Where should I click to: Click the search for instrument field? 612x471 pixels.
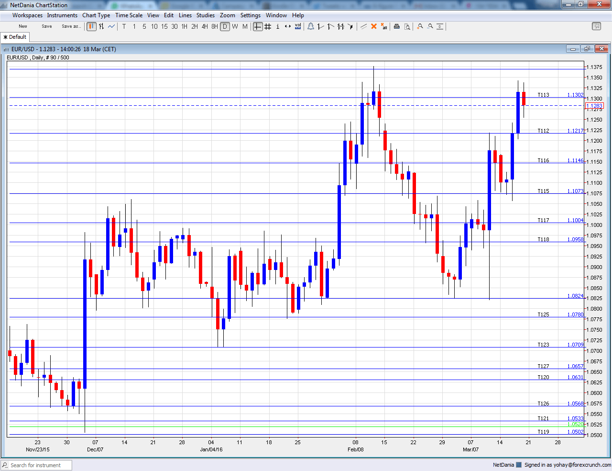click(36, 465)
